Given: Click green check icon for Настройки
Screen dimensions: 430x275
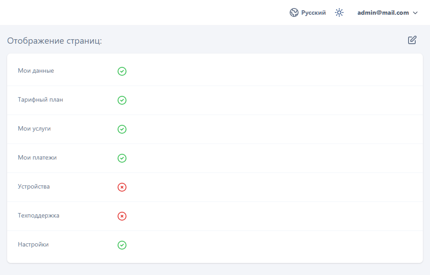Looking at the screenshot, I should coord(122,245).
